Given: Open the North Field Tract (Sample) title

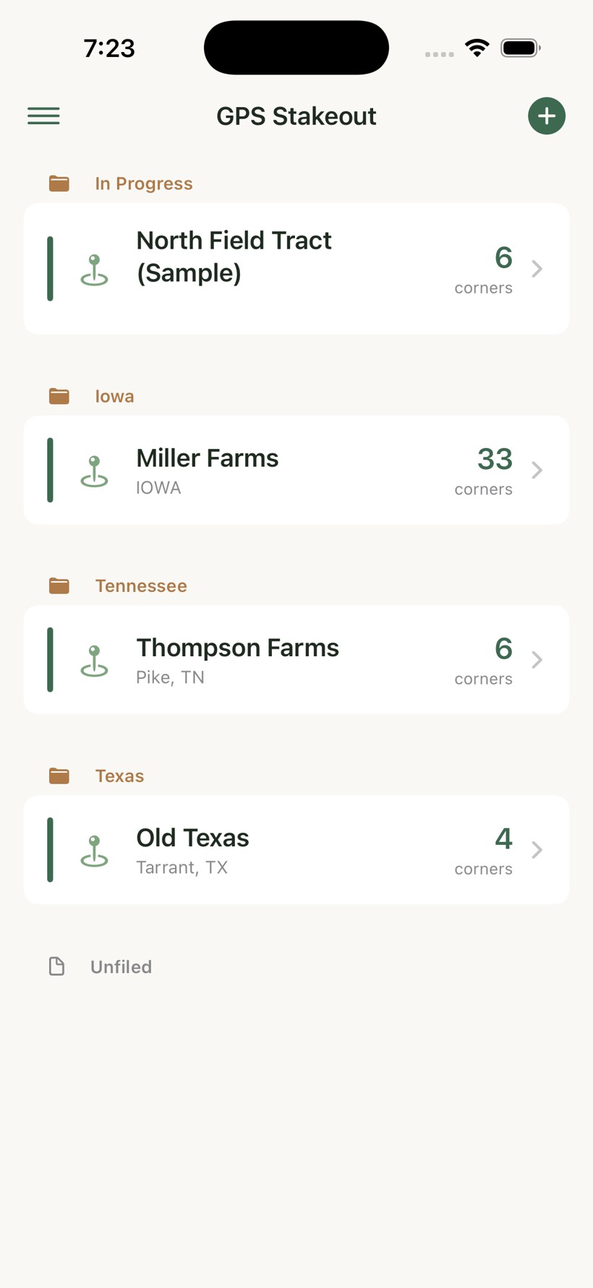Looking at the screenshot, I should click(234, 257).
